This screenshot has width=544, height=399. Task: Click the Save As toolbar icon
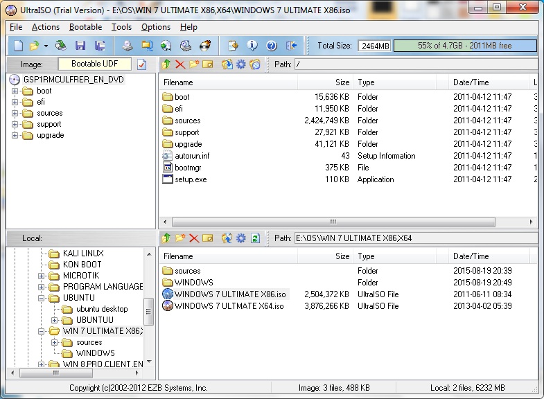point(100,46)
